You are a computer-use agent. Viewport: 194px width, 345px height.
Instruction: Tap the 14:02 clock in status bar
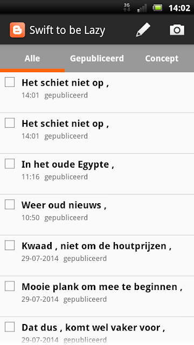[x=179, y=8]
